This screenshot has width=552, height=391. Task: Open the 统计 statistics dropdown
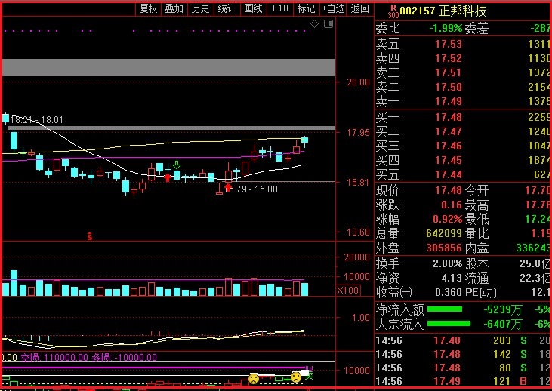pyautogui.click(x=227, y=8)
